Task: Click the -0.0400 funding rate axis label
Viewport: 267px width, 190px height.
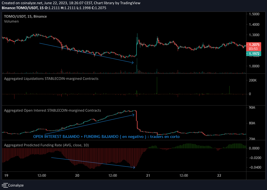Action: pyautogui.click(x=253, y=167)
